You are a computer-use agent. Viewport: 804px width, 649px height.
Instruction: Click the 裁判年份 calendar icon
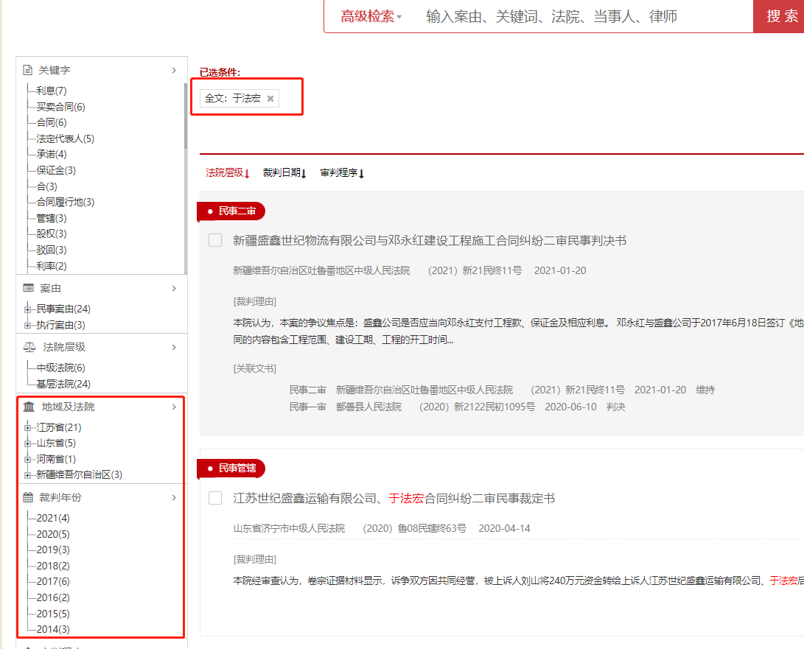28,497
